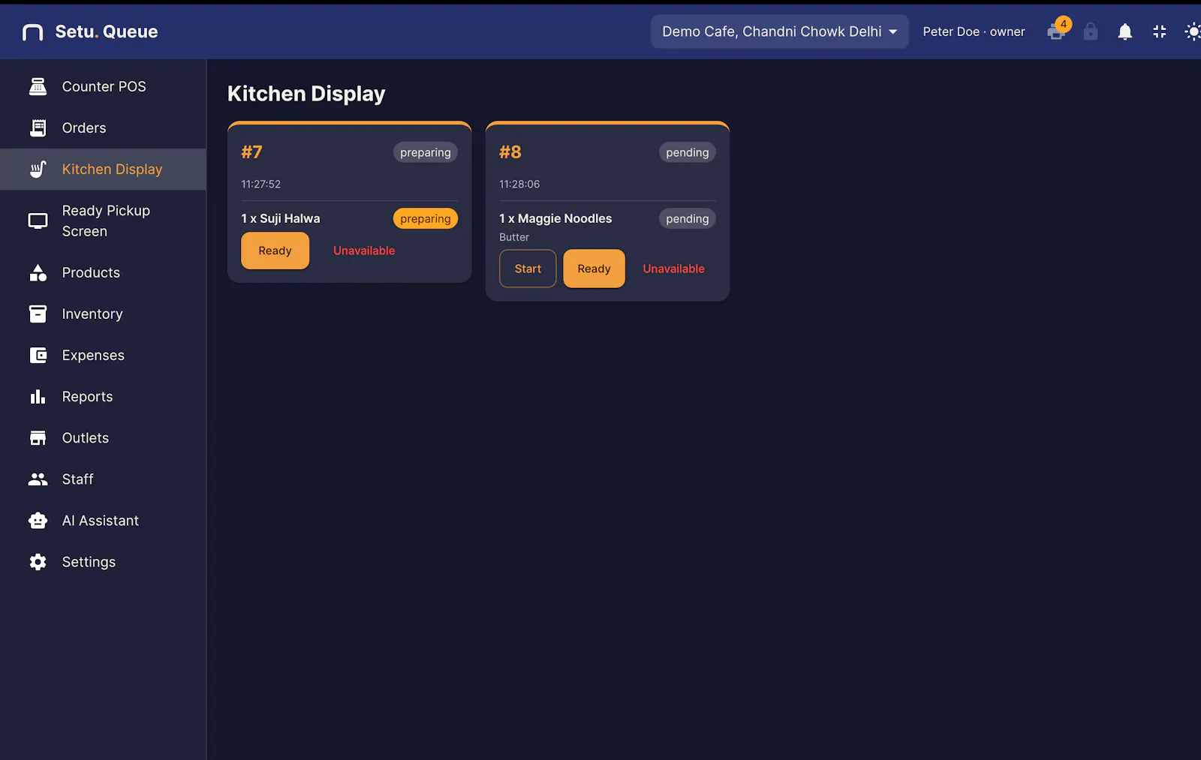
Task: Open Expenses section
Action: [103, 355]
